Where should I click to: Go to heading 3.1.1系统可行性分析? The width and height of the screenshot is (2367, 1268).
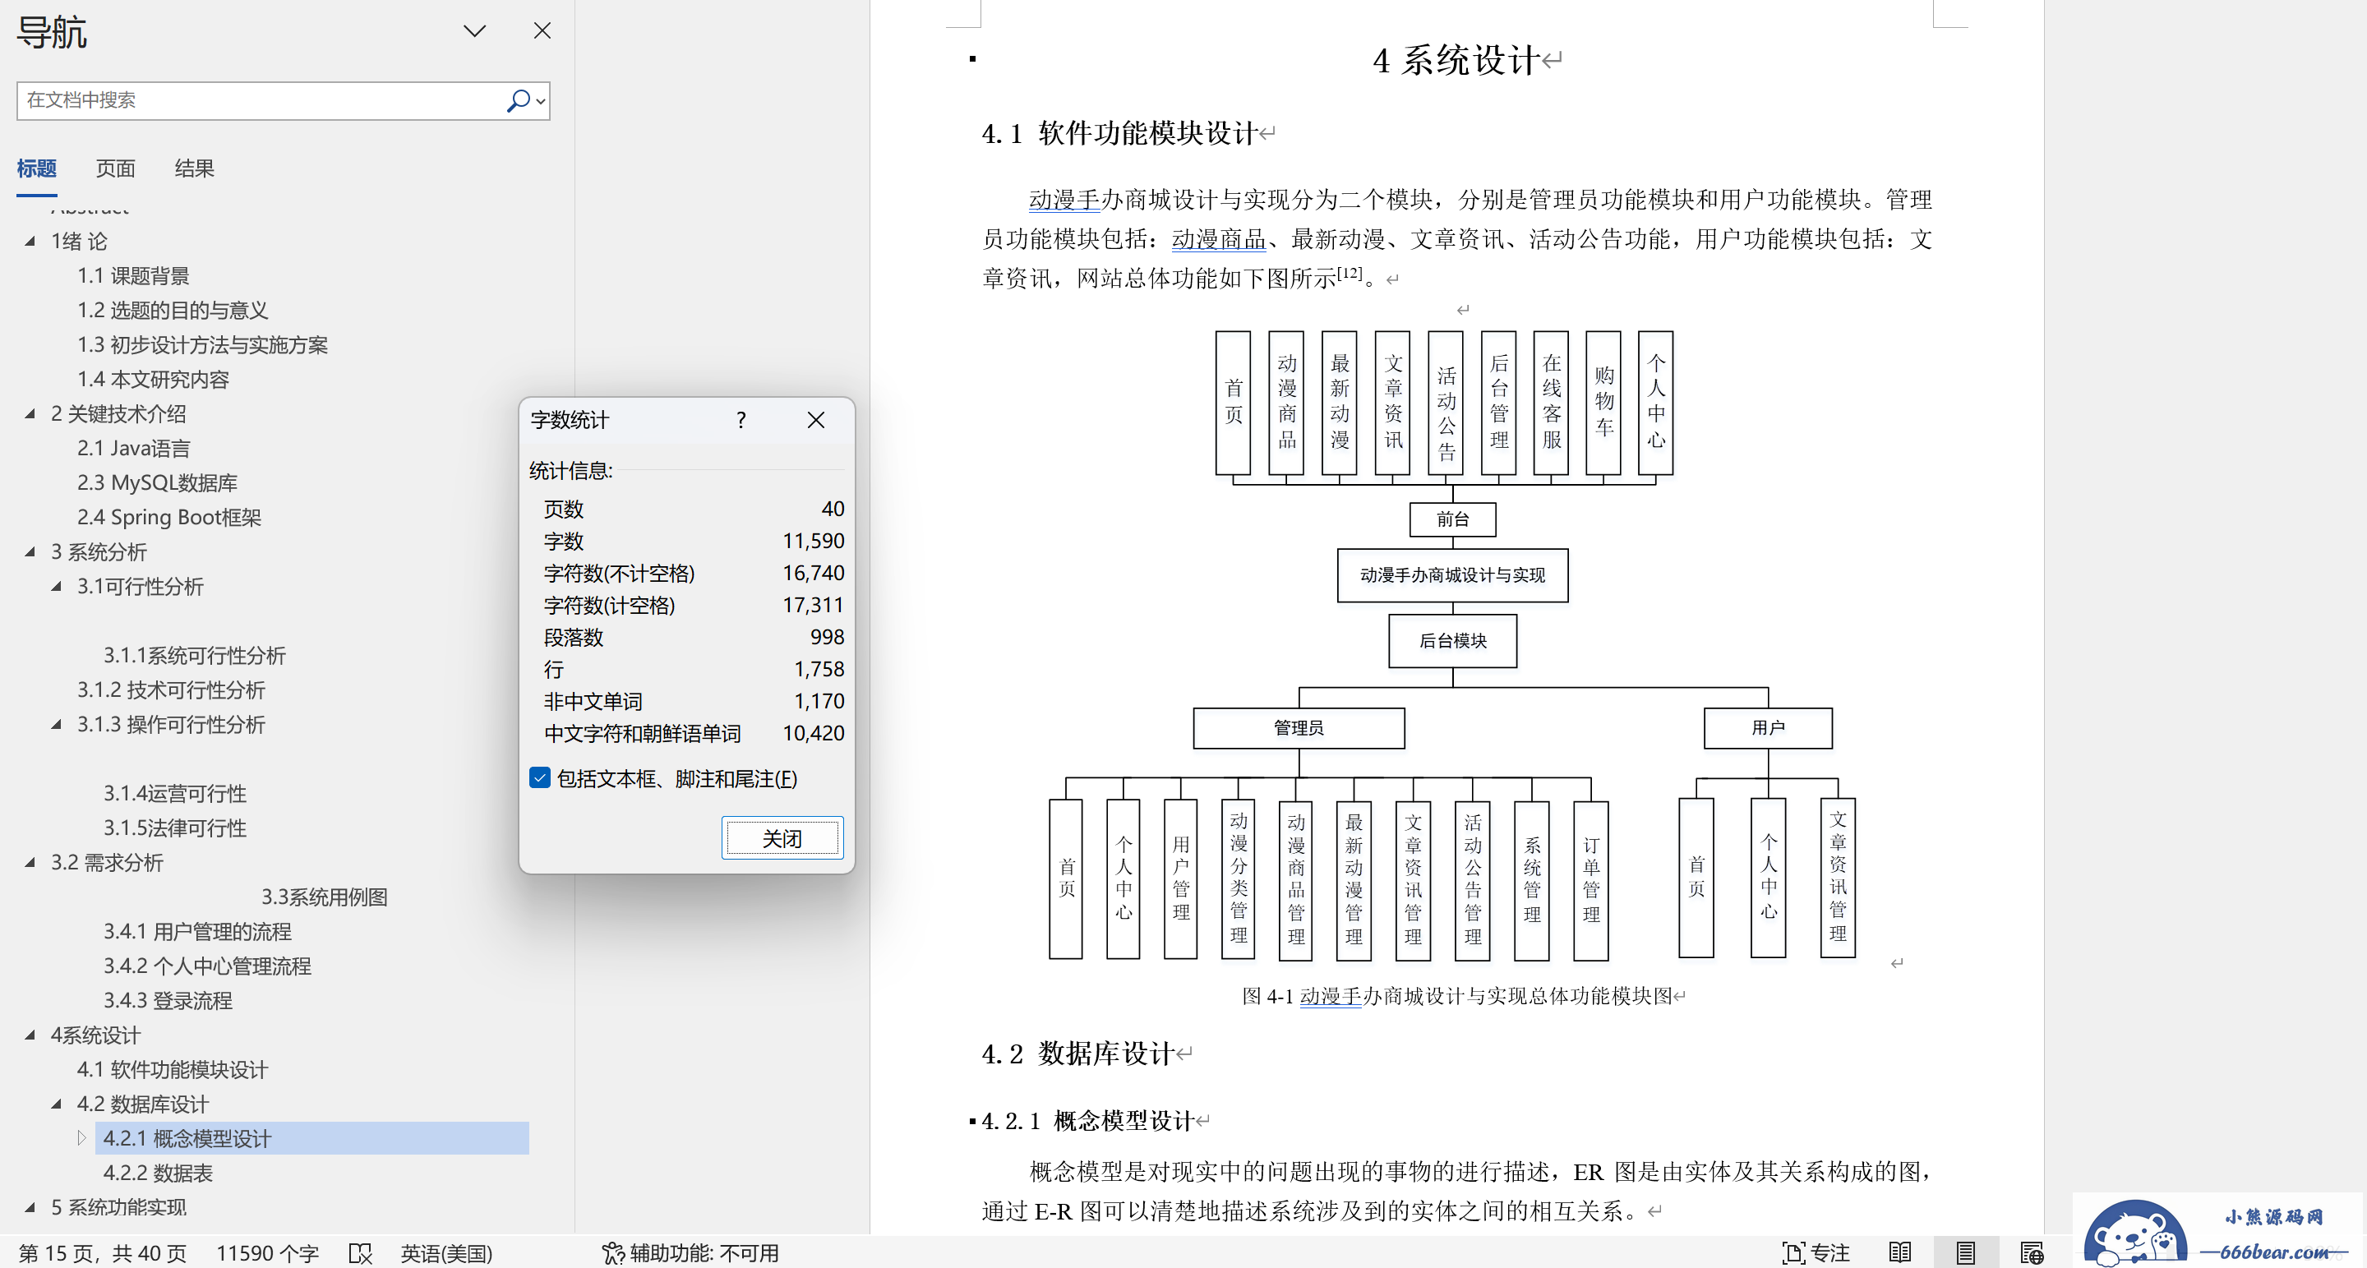click(194, 655)
